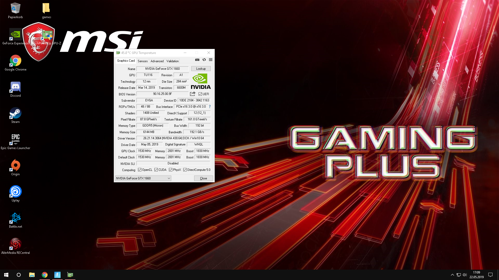Viewport: 499px width, 280px height.
Task: Expand the NVIDIA GeForce GTX 1660 dropdown
Action: pyautogui.click(x=169, y=178)
